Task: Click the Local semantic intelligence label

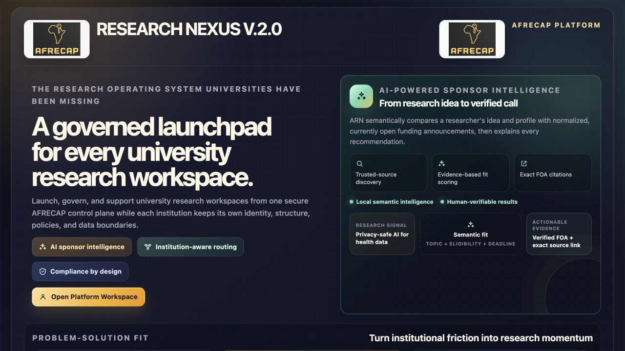Action: (395, 202)
